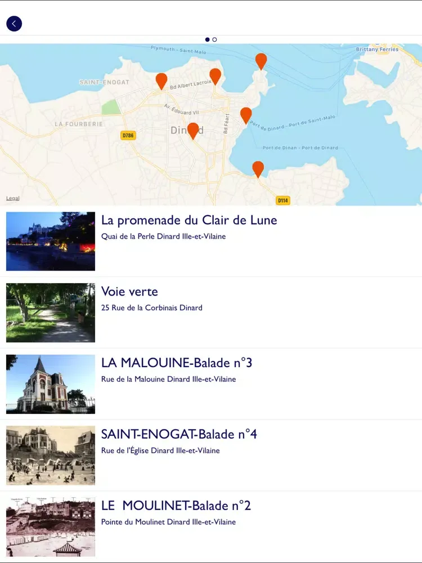This screenshot has height=563, width=422.
Task: Click address 25 Rue de la Corbinais Dinard
Action: [152, 308]
